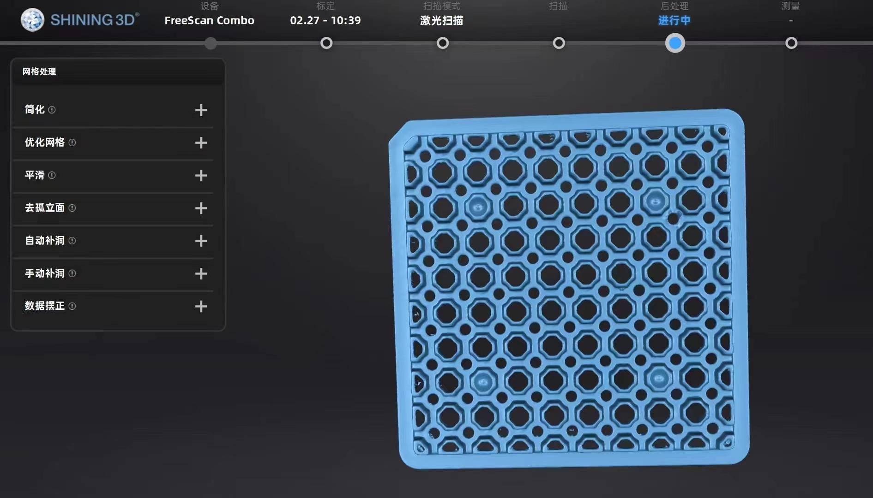Click the info icon next to 平滑
Image resolution: width=873 pixels, height=498 pixels.
pyautogui.click(x=52, y=175)
